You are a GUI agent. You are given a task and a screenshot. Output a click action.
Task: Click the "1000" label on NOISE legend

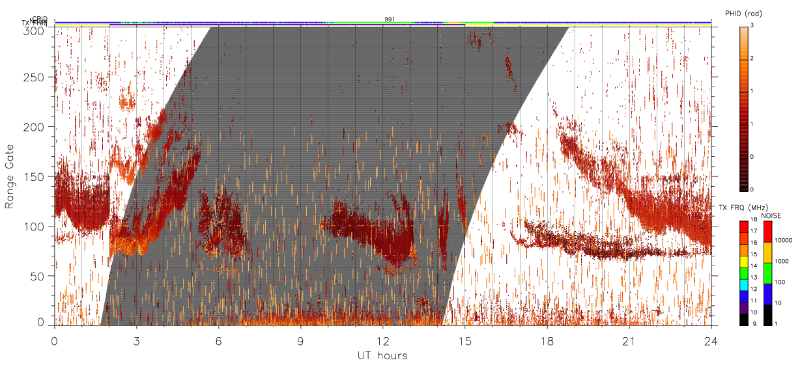coord(781,261)
